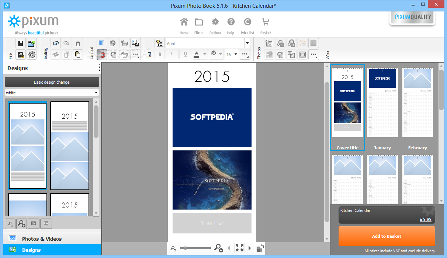Click the Copy icon in Editing group
The image size is (447, 258).
point(67,55)
